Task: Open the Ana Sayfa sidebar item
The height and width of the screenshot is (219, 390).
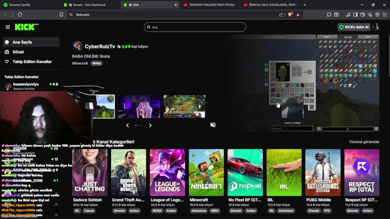Action: click(31, 42)
